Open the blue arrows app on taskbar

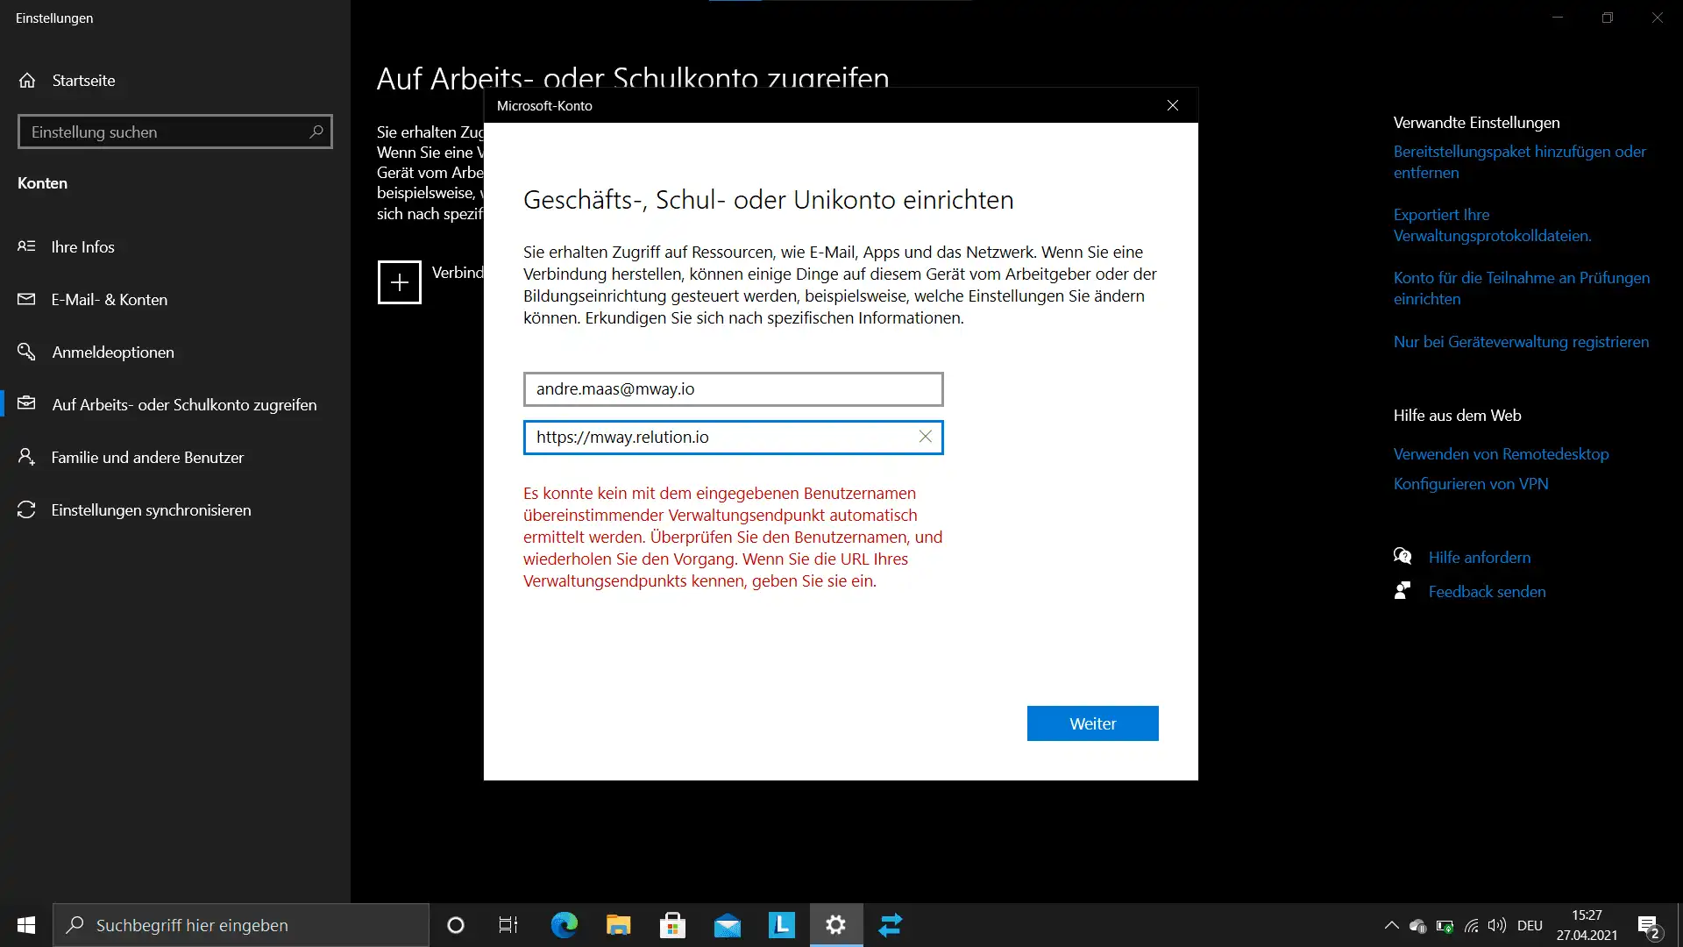(x=891, y=925)
